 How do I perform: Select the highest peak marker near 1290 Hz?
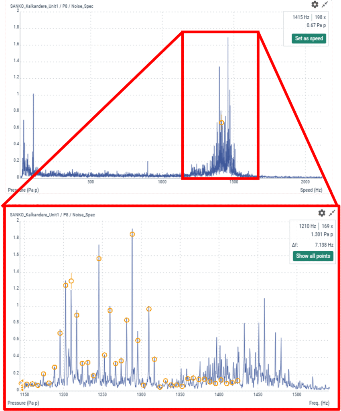[132, 234]
